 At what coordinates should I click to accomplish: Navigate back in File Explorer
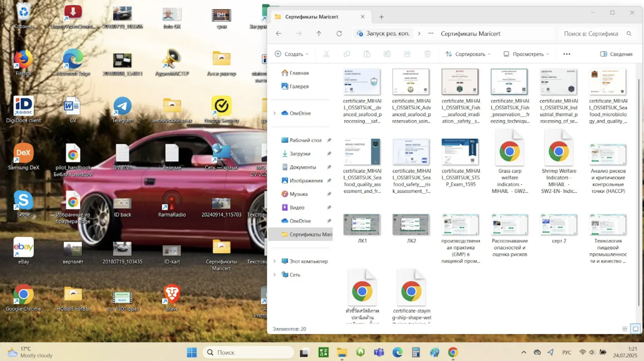tap(279, 34)
